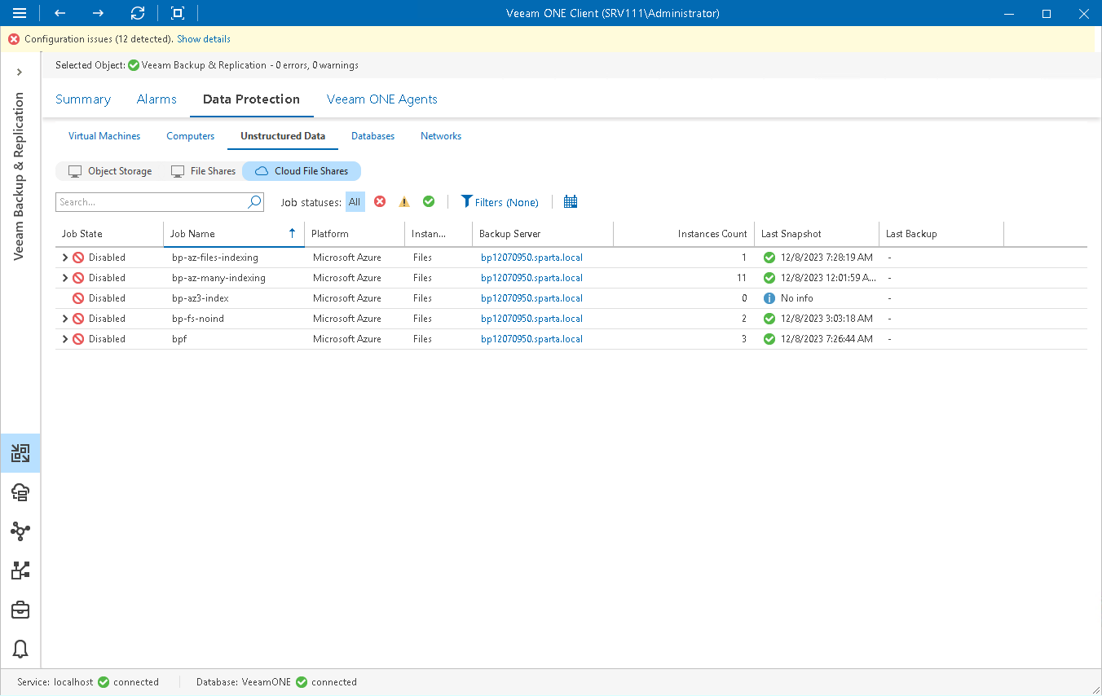The image size is (1102, 696).
Task: Select the bp-az3-index job name
Action: click(201, 298)
